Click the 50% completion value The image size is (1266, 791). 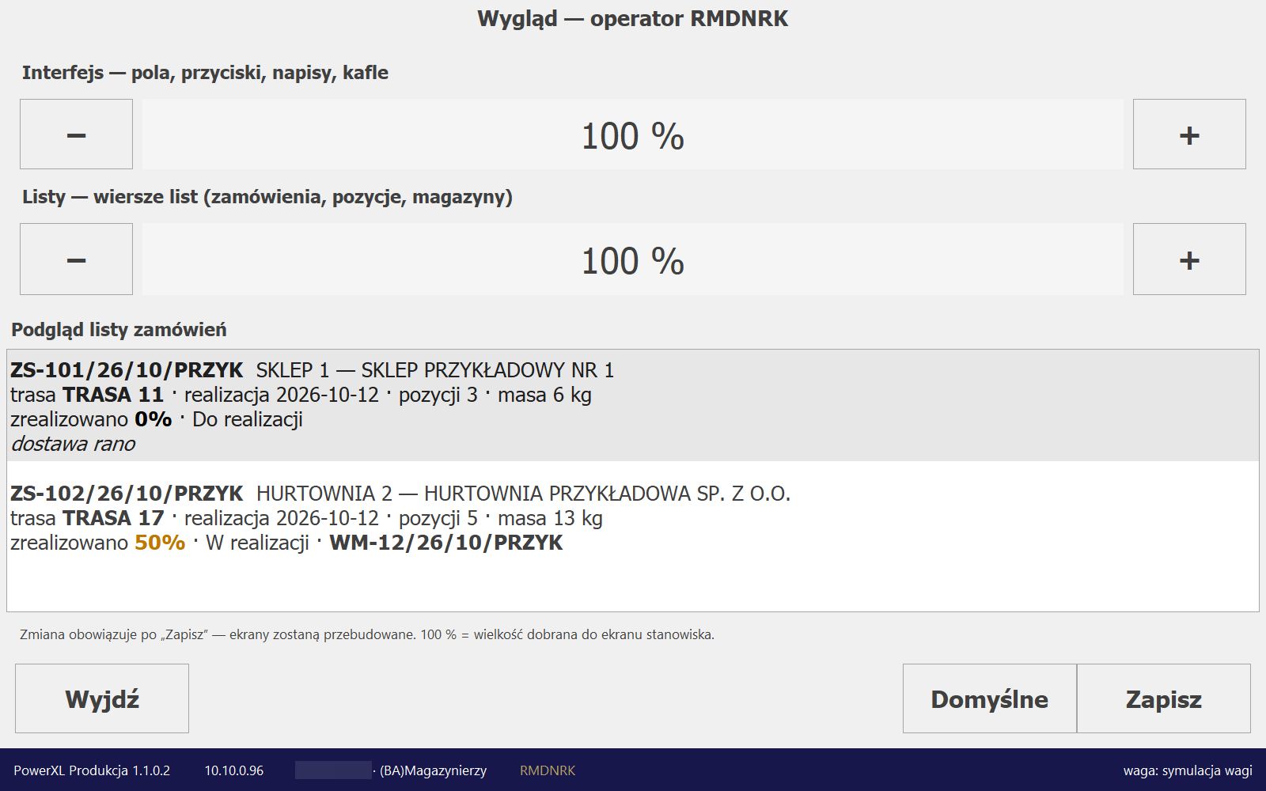pyautogui.click(x=160, y=543)
